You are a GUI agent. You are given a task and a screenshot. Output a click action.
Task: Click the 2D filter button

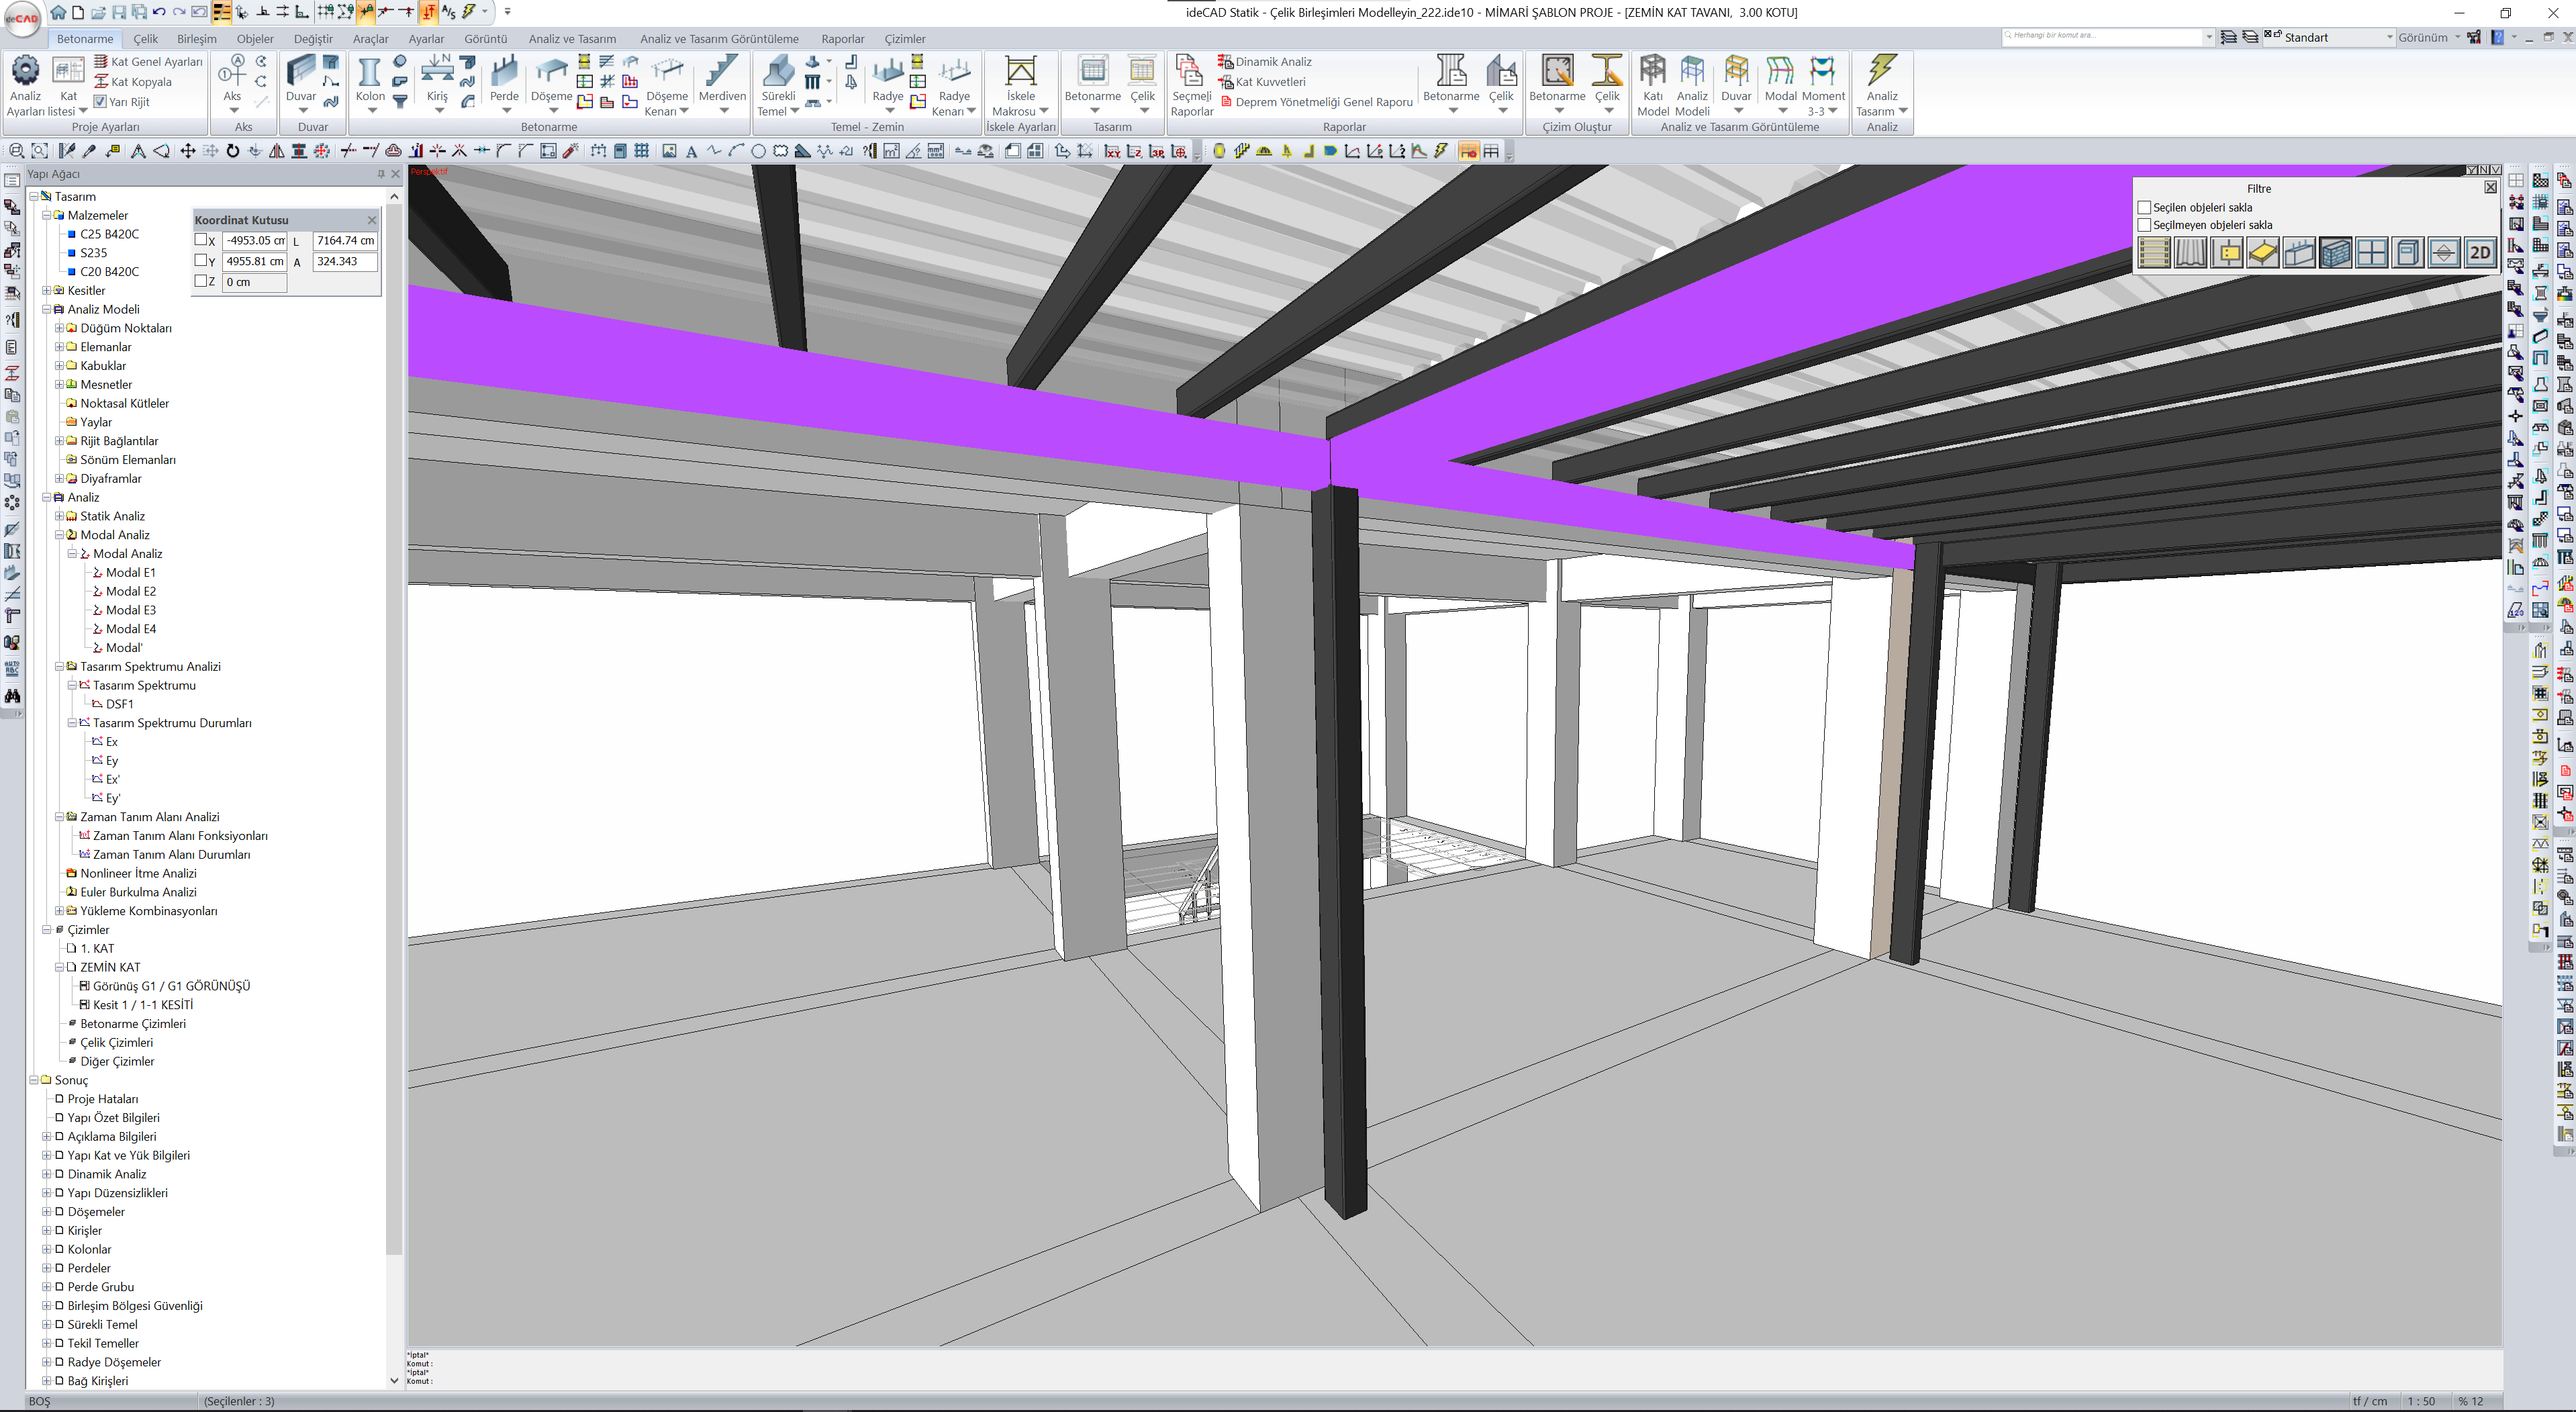coord(2480,253)
